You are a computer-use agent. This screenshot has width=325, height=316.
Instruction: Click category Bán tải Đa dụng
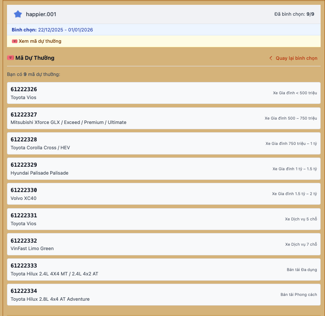tap(302, 270)
